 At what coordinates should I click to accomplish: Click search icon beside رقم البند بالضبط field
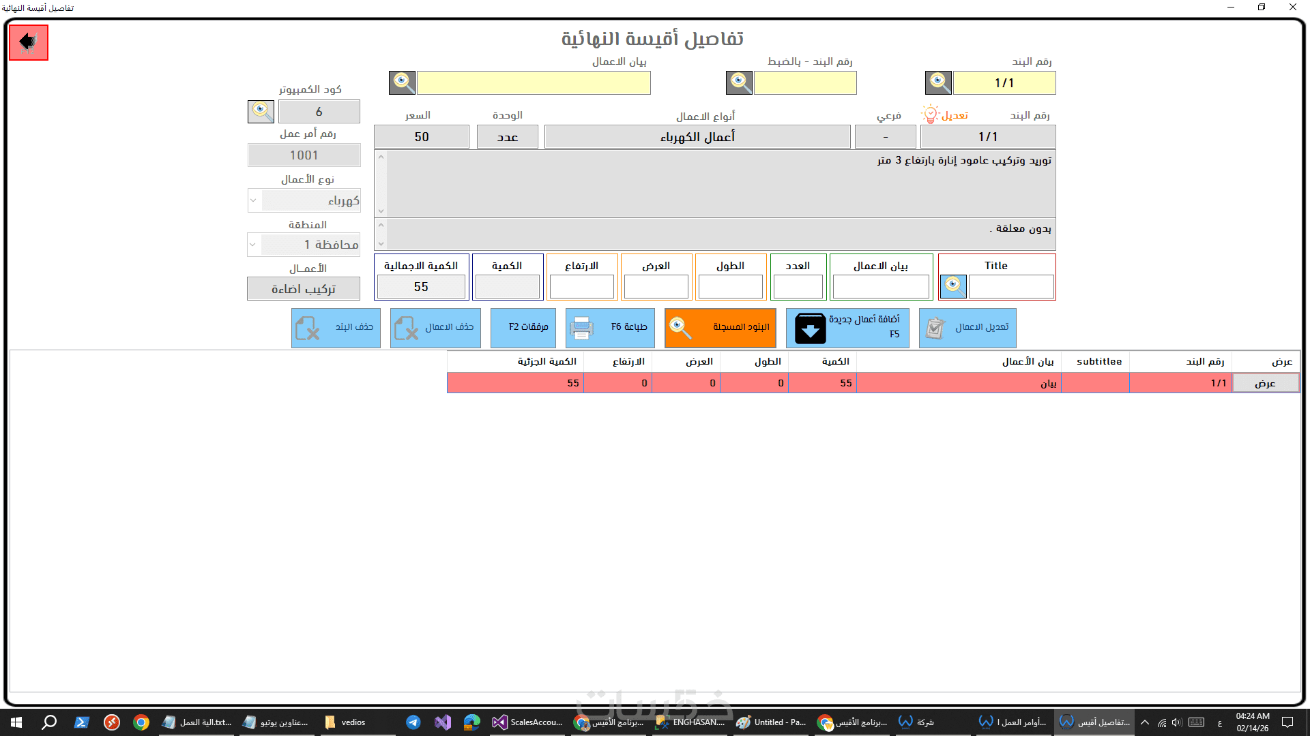(x=739, y=82)
